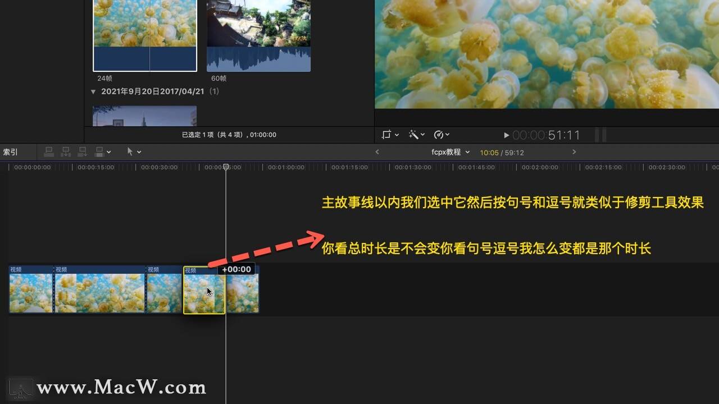Viewport: 719px width, 404px height.
Task: Open the 索引 timeline index
Action: click(10, 152)
